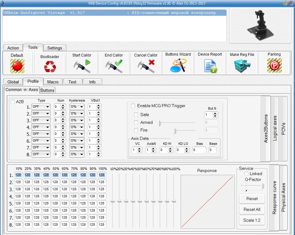Enable the A2B checkbox
Viewport: 295px width, 235px height.
13,102
